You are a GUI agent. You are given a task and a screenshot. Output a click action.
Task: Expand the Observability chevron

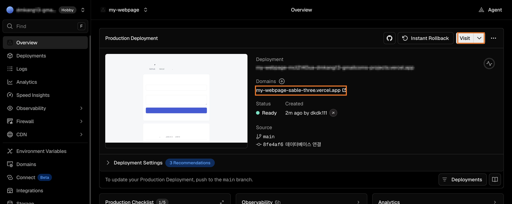pos(81,108)
